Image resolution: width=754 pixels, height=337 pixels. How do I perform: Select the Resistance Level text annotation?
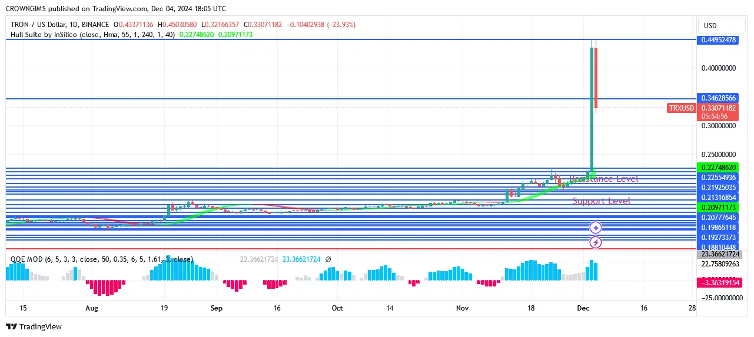(x=603, y=179)
